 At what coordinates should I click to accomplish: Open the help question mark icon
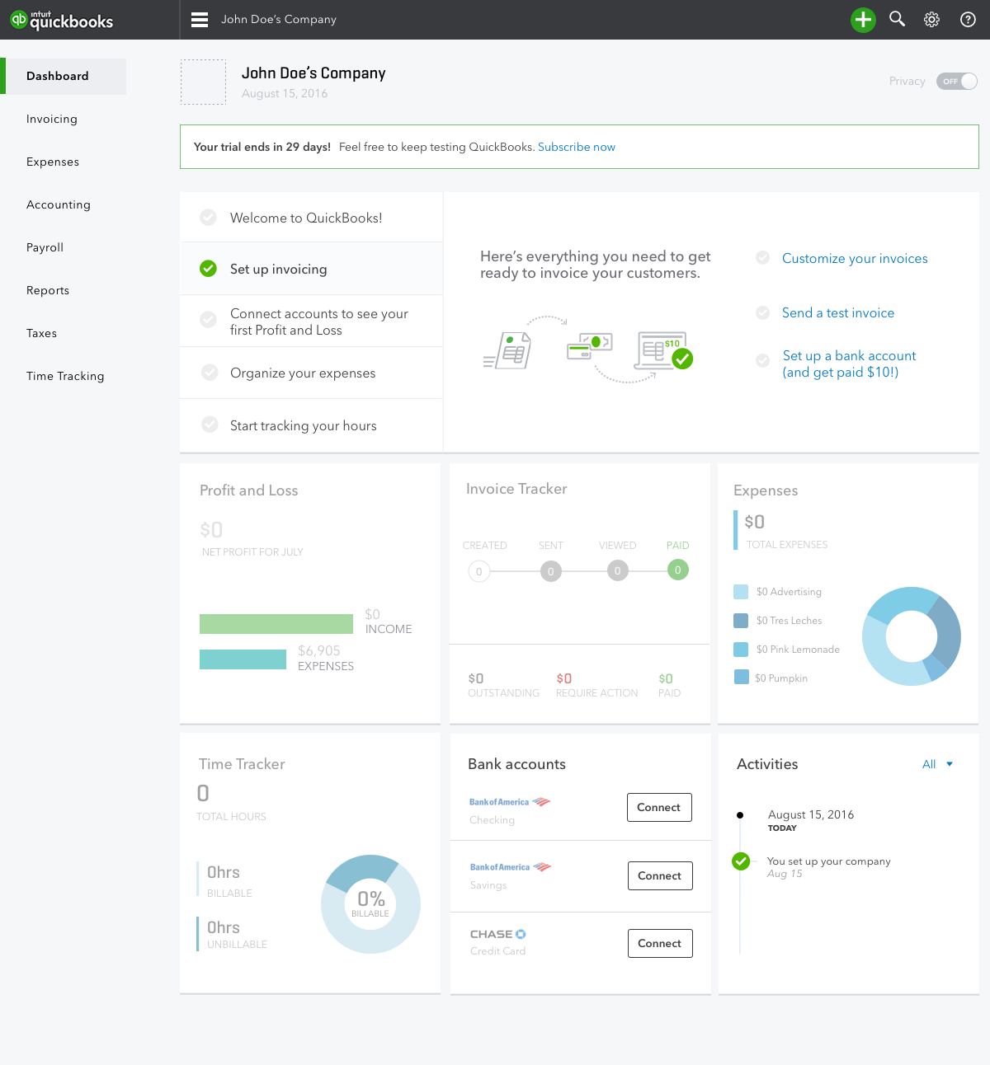click(x=968, y=20)
